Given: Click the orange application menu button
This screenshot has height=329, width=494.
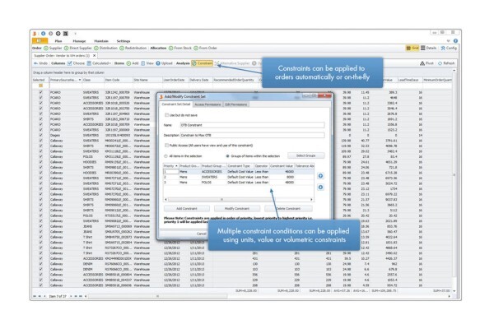Looking at the screenshot, I should tap(40, 41).
